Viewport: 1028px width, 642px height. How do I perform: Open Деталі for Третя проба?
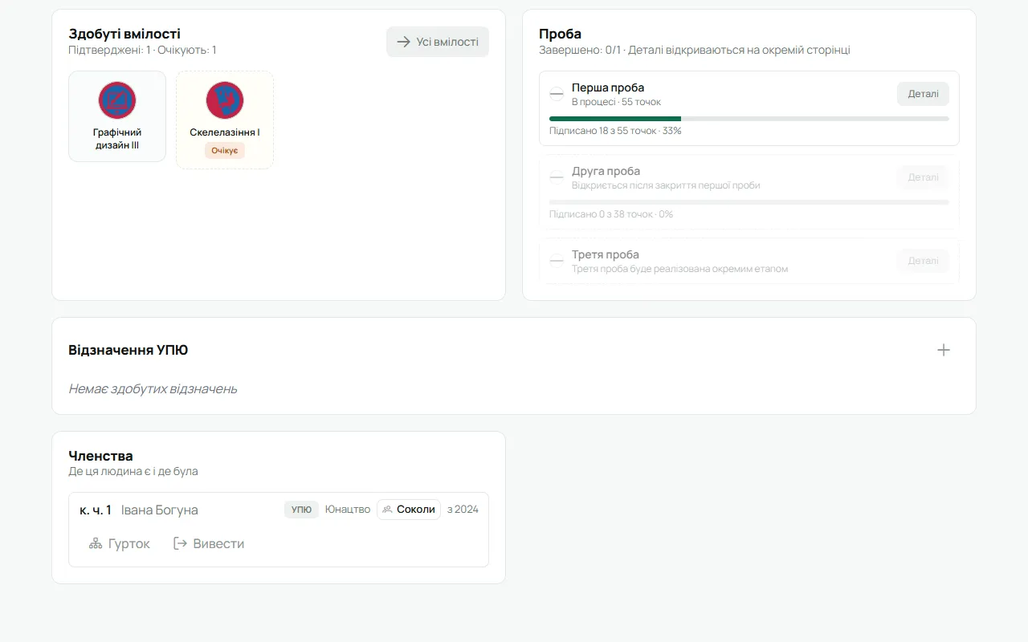coord(923,261)
